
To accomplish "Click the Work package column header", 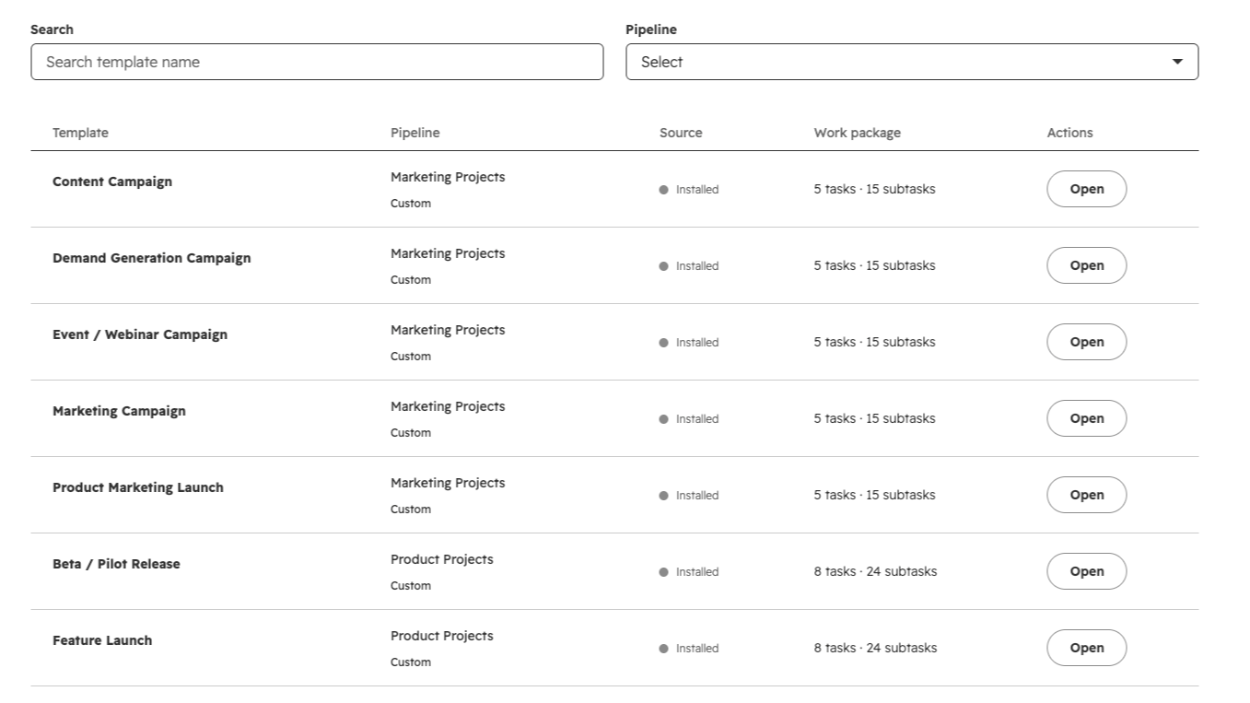I will tap(858, 133).
